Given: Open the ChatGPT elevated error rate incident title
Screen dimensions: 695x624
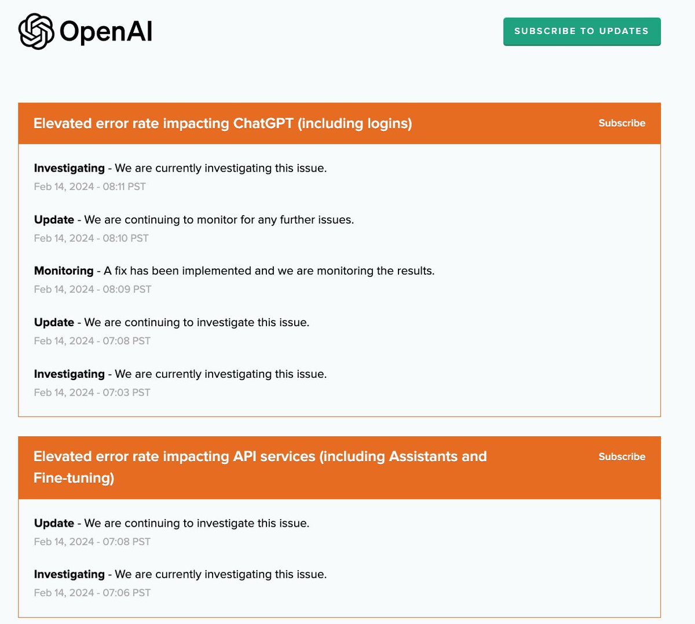Looking at the screenshot, I should click(x=223, y=123).
